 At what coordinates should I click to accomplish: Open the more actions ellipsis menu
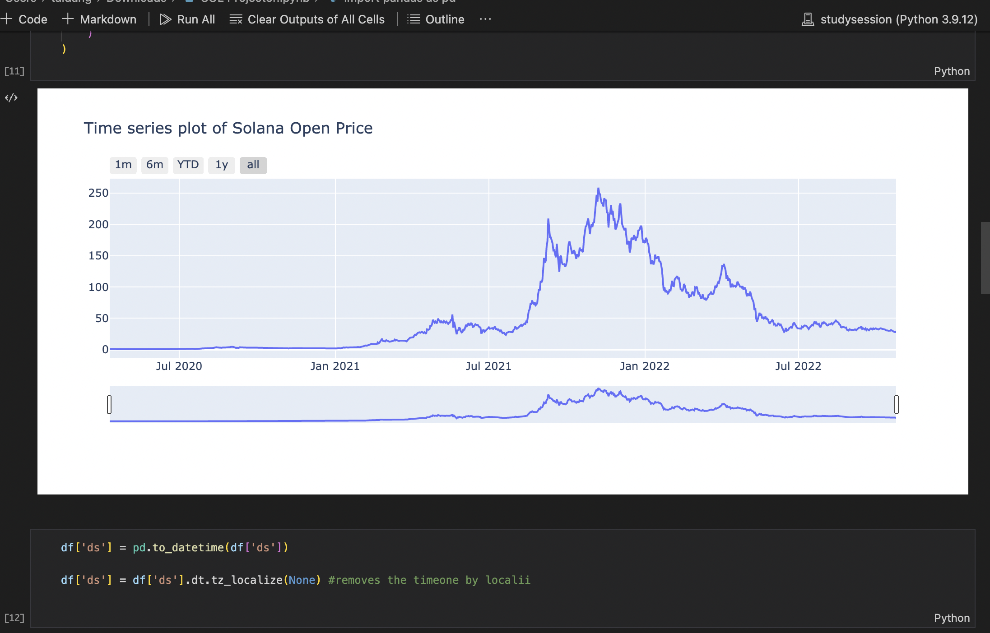point(485,19)
